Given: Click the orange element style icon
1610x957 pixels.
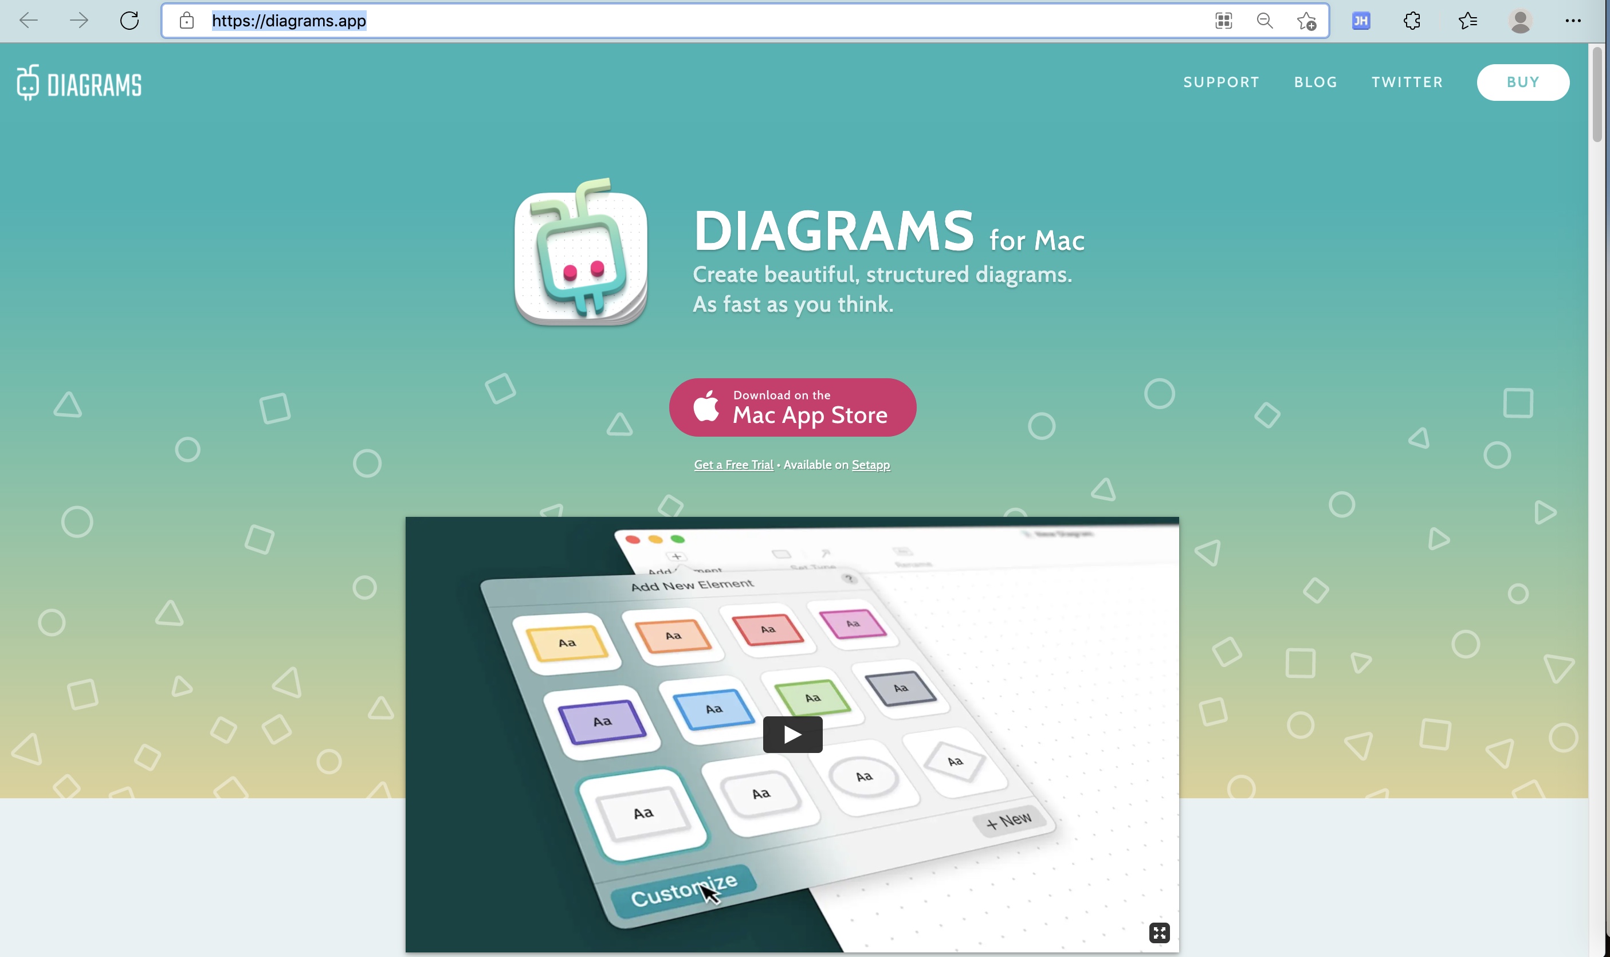Looking at the screenshot, I should 673,631.
